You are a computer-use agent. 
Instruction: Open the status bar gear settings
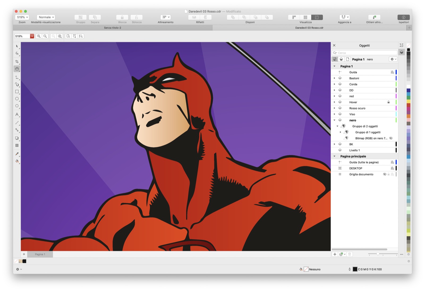click(x=19, y=269)
